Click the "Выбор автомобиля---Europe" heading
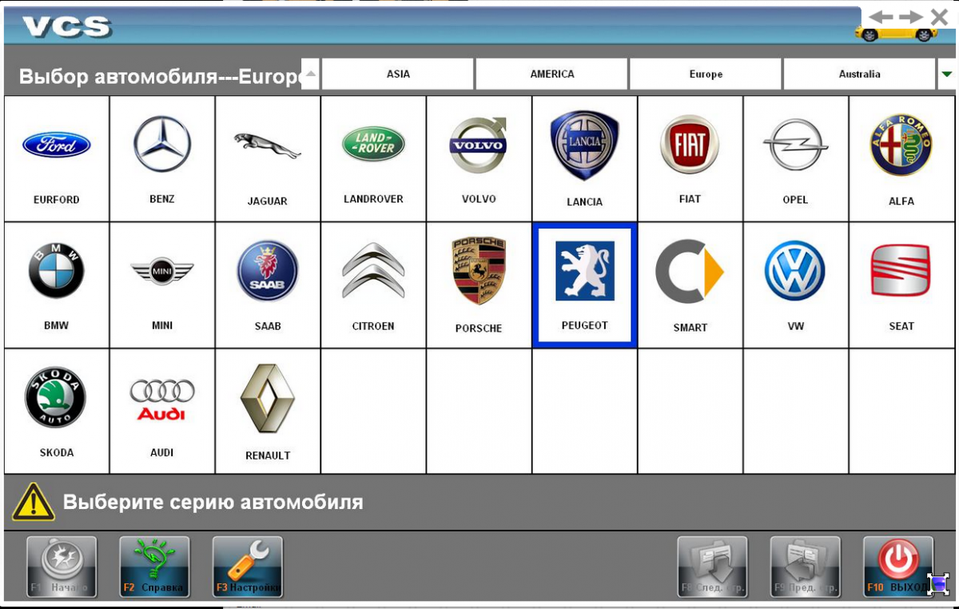 [x=160, y=77]
